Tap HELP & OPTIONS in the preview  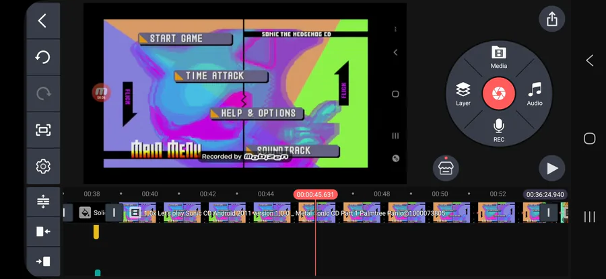[257, 114]
